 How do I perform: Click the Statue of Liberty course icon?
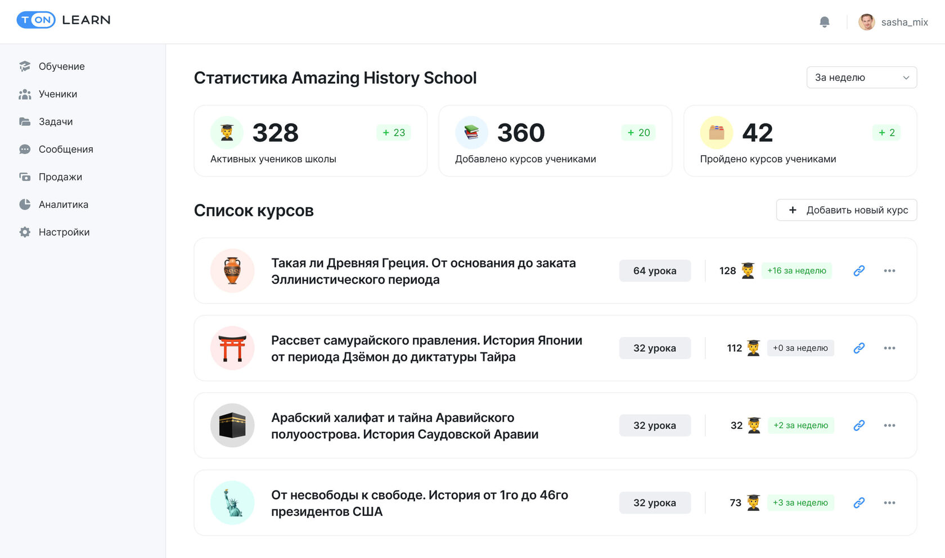click(x=232, y=503)
